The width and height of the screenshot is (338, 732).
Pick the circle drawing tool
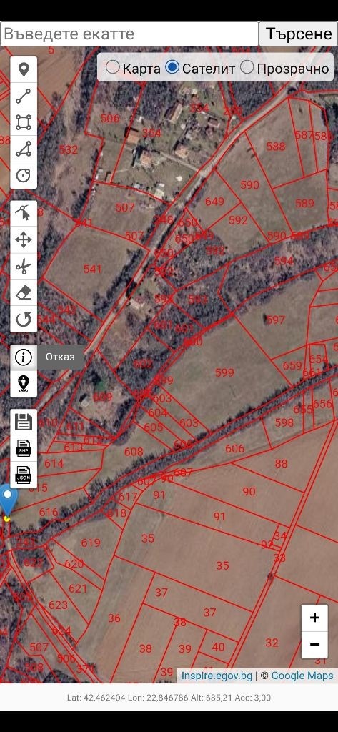pos(24,176)
